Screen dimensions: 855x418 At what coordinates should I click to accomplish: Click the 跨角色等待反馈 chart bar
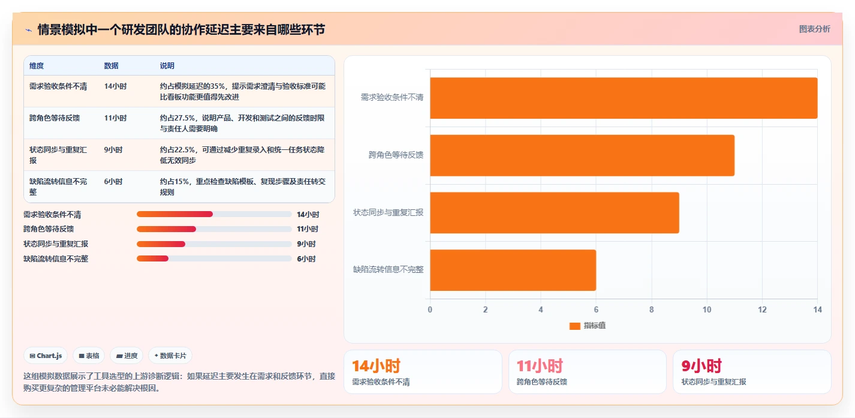coord(582,155)
